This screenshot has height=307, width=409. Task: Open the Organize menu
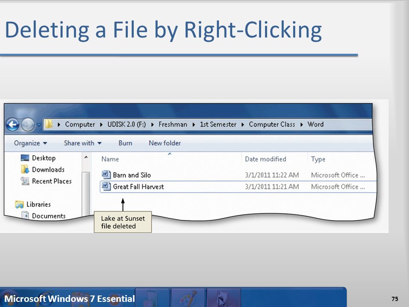coord(31,143)
